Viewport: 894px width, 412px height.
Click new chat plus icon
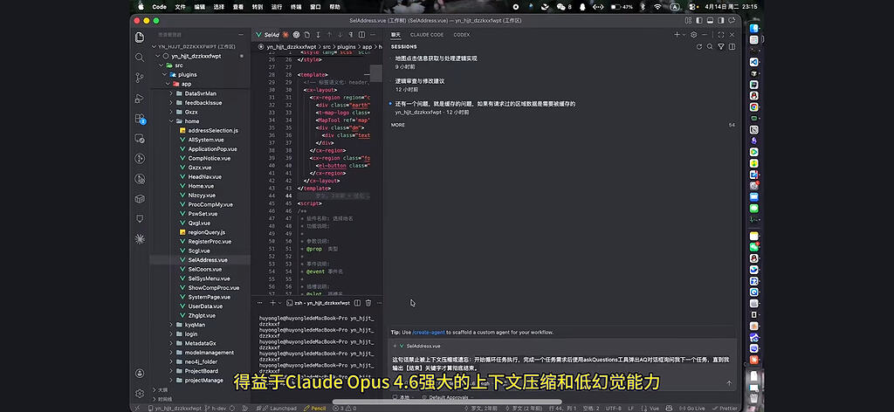coord(677,35)
